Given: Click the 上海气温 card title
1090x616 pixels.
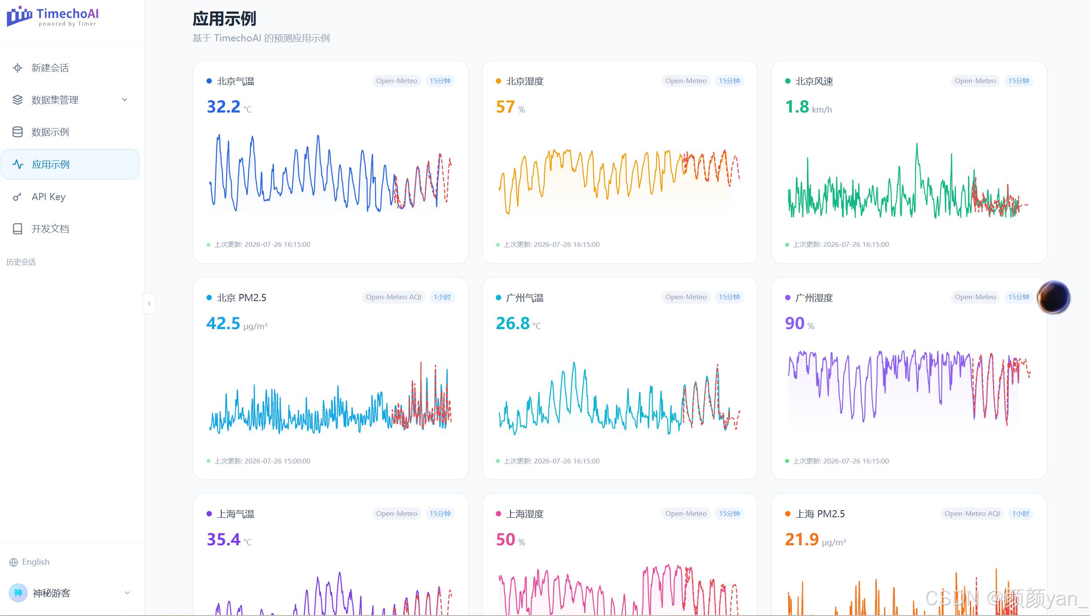Looking at the screenshot, I should point(235,514).
